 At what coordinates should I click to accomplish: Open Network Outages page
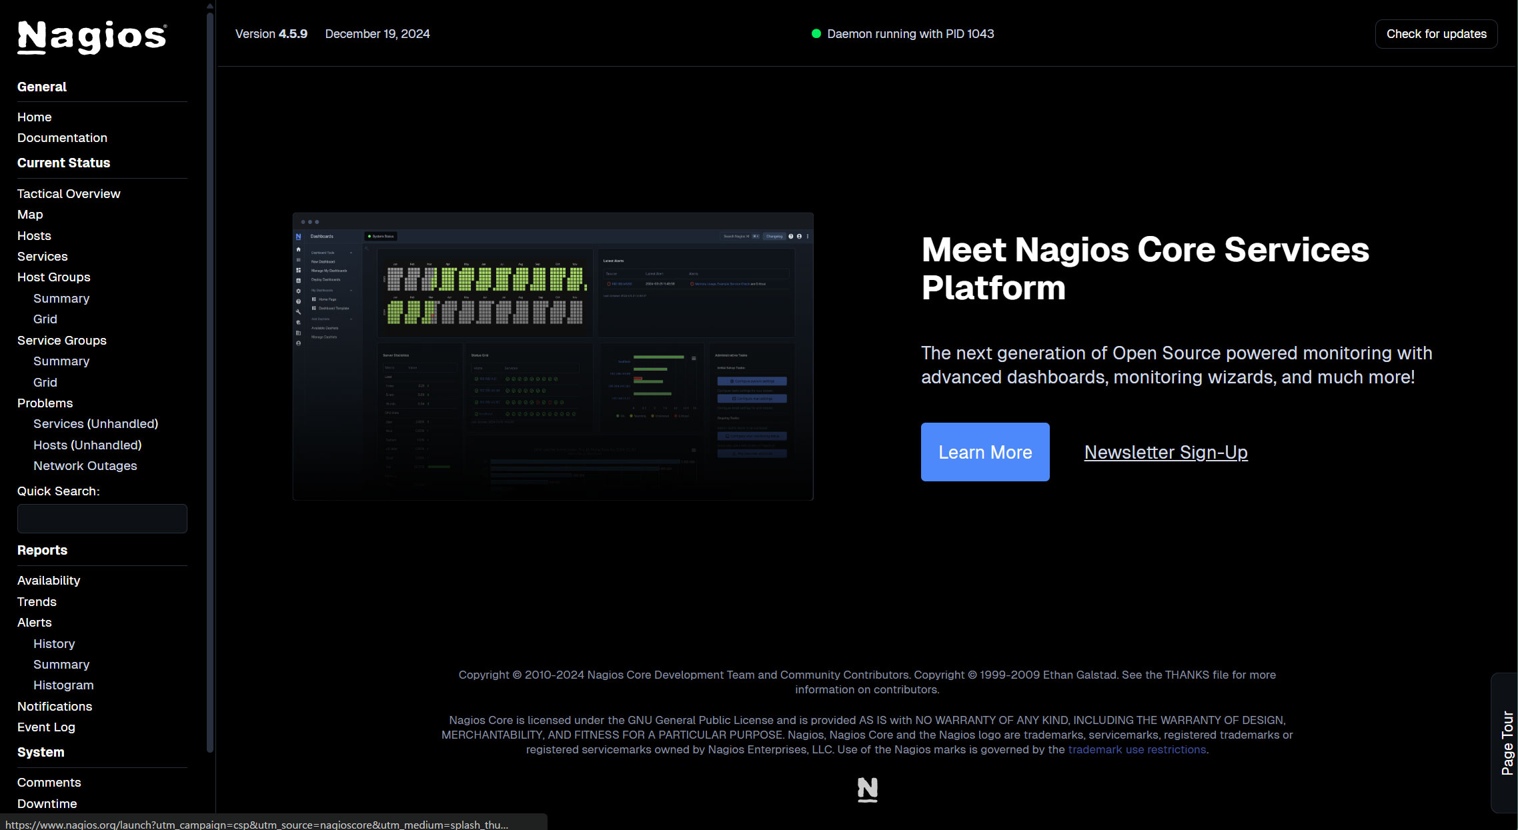pyautogui.click(x=85, y=465)
